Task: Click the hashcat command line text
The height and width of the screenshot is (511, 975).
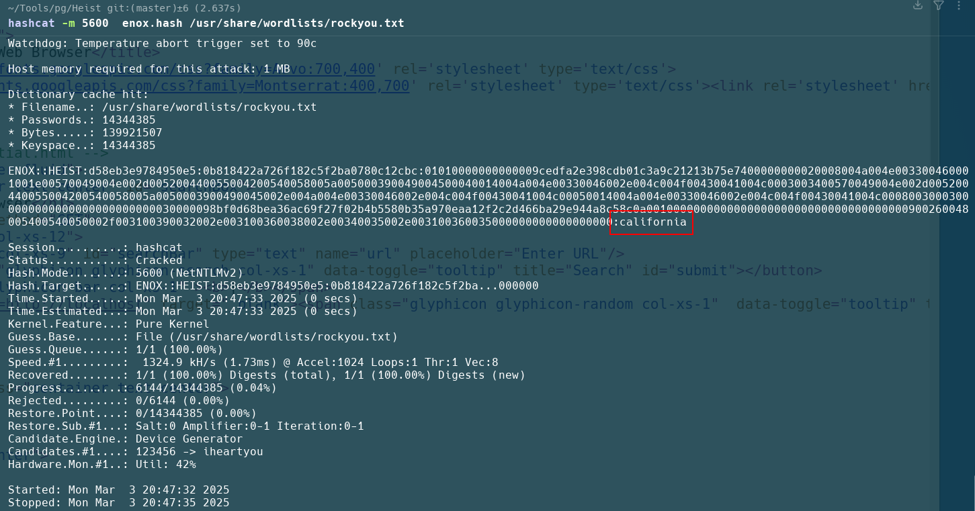Action: pos(206,24)
